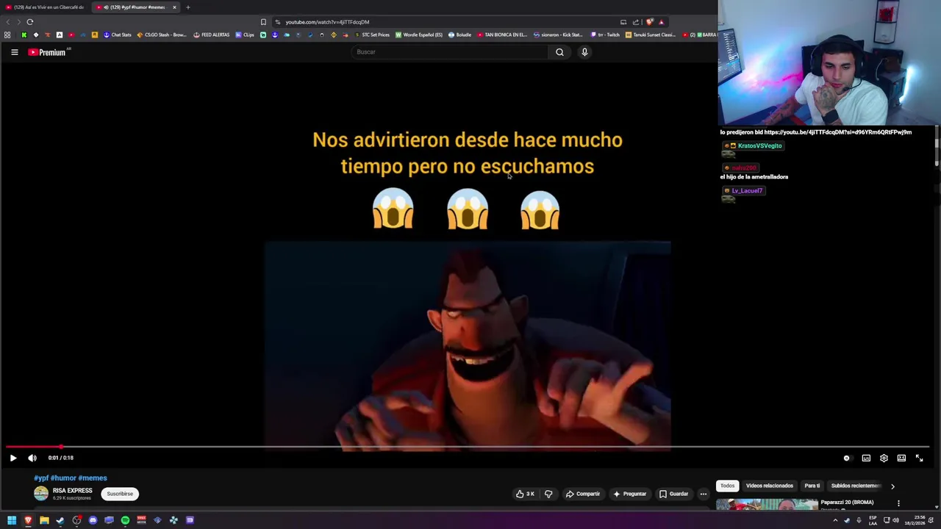Open the Windows Start menu

click(x=12, y=520)
